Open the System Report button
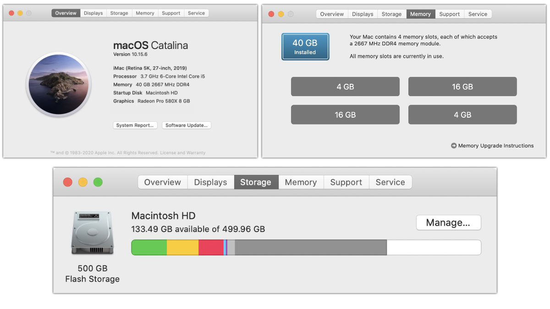This screenshot has width=550, height=309. 135,125
